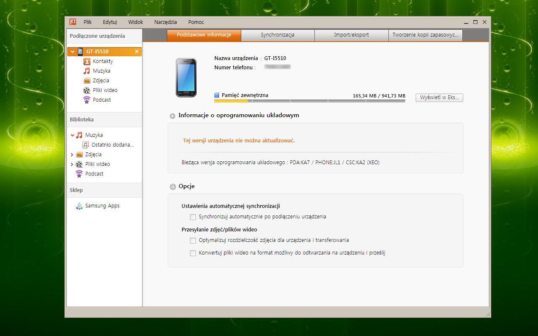Click the large phone image
This screenshot has height=336, width=538.
(x=186, y=78)
